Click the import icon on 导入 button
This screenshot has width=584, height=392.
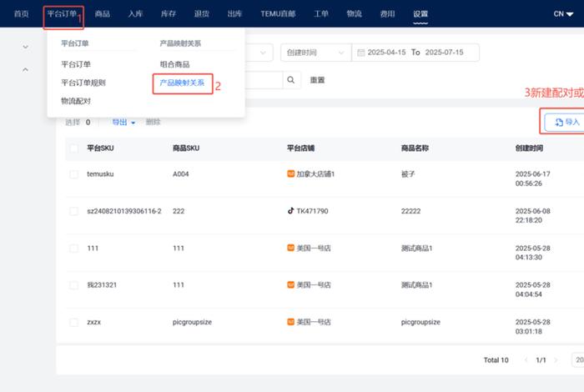click(559, 122)
